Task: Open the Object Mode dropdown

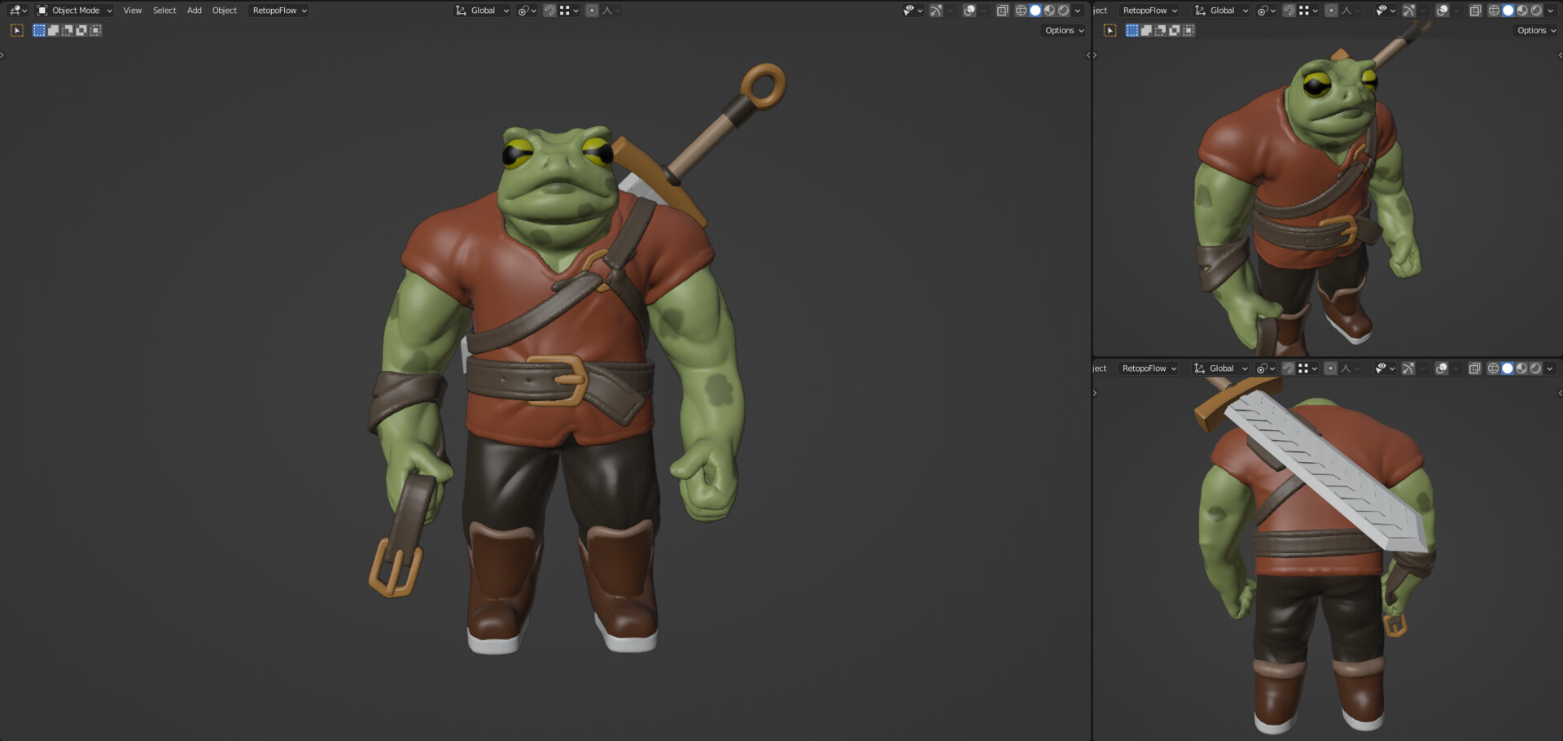Action: tap(73, 10)
